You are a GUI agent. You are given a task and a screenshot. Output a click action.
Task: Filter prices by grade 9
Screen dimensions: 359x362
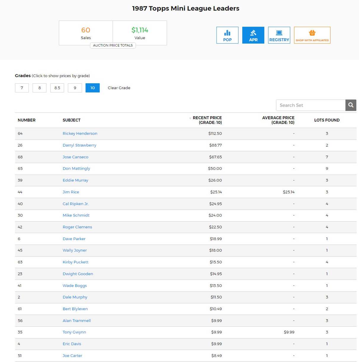(x=75, y=88)
